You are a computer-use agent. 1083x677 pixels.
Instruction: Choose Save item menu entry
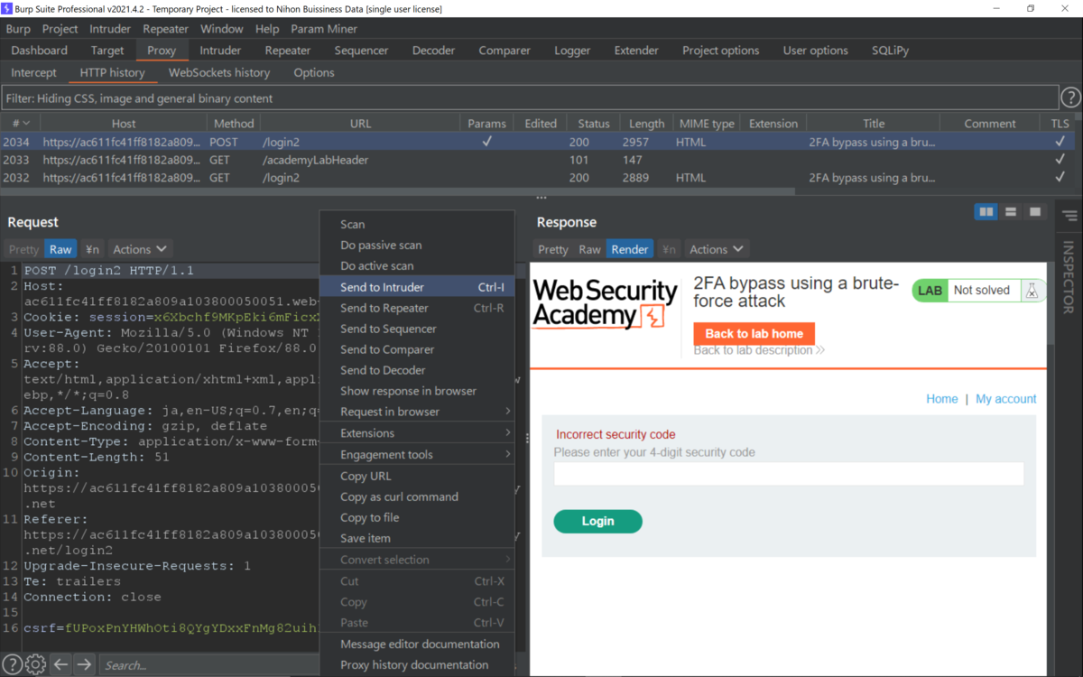point(417,538)
